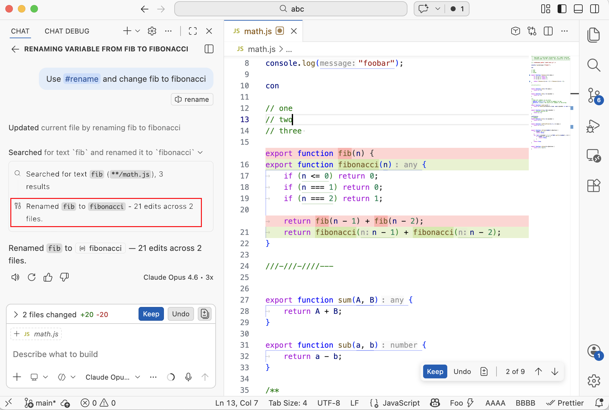Collapse the 'Searched for text fib' details
Image resolution: width=609 pixels, height=410 pixels.
point(201,153)
